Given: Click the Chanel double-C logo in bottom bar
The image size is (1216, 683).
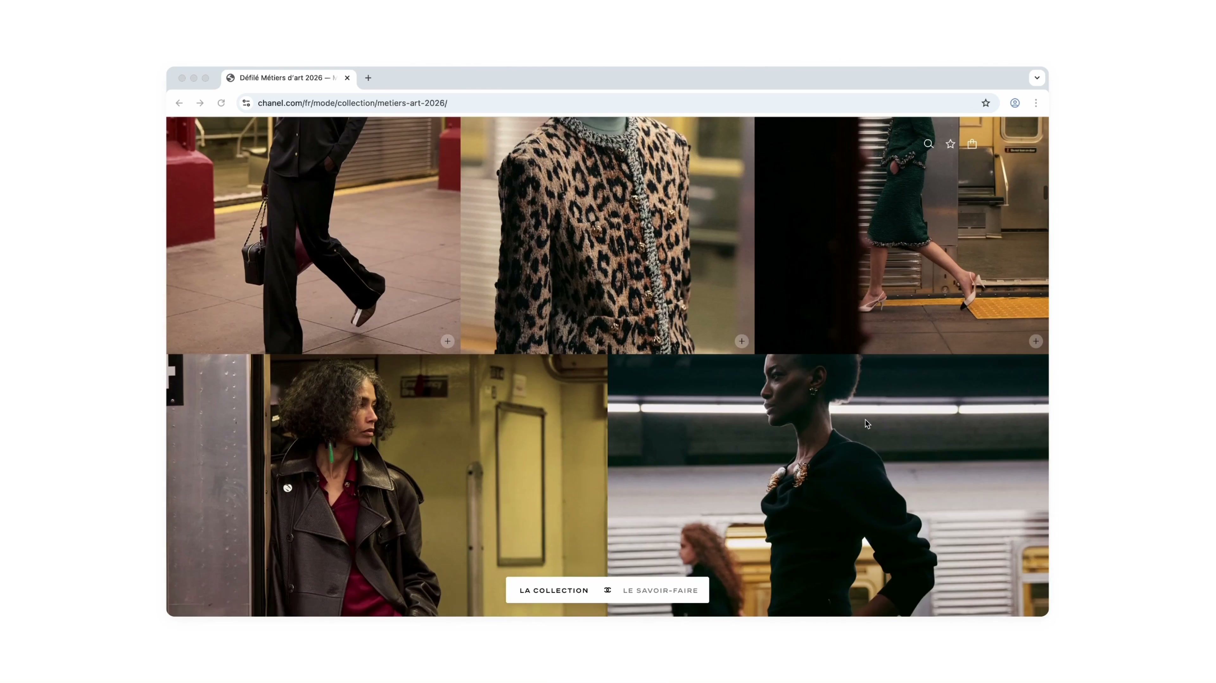Looking at the screenshot, I should (608, 590).
